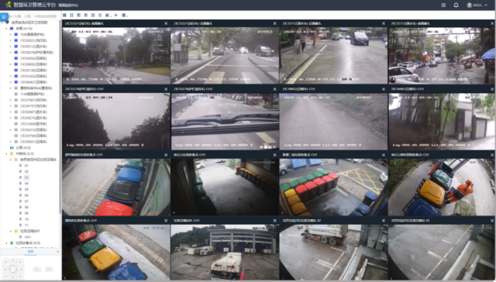The height and width of the screenshot is (282, 496).
Task: Click the PTZ up arrow control
Action: (x=13, y=262)
